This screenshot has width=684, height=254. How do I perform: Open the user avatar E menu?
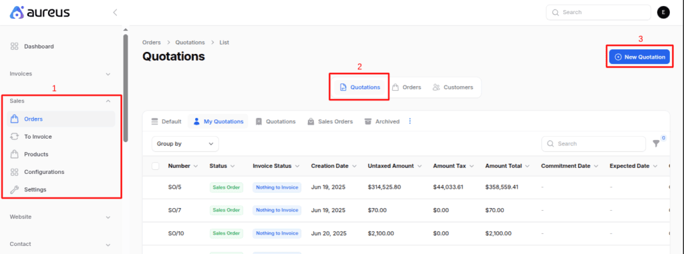[x=663, y=12]
